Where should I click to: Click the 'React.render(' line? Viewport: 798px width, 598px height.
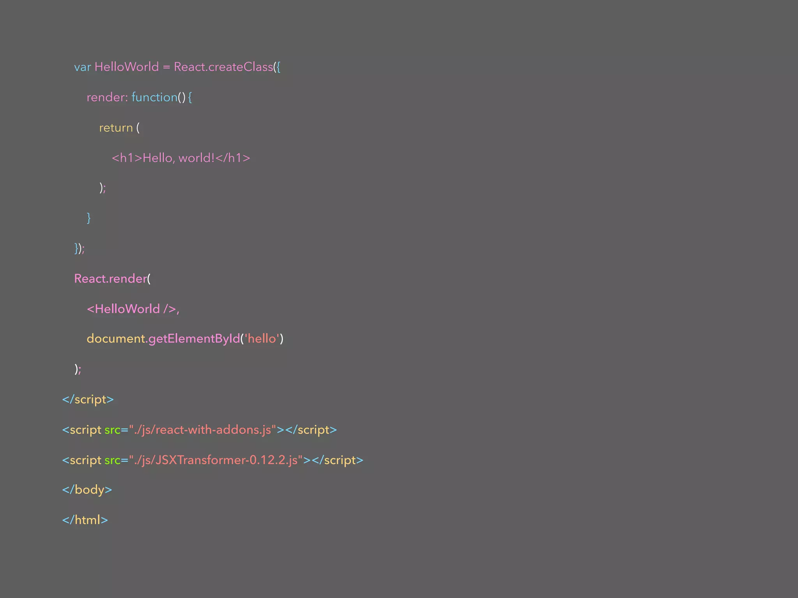pos(112,279)
